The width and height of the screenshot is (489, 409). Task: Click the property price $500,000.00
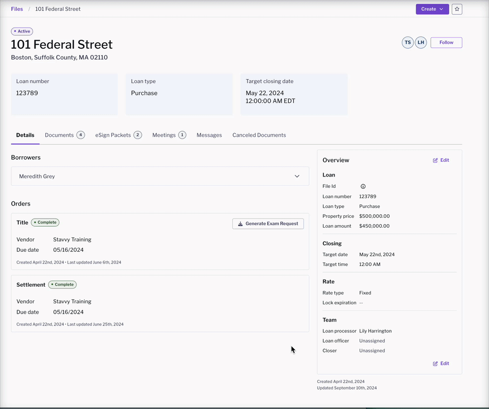(374, 216)
